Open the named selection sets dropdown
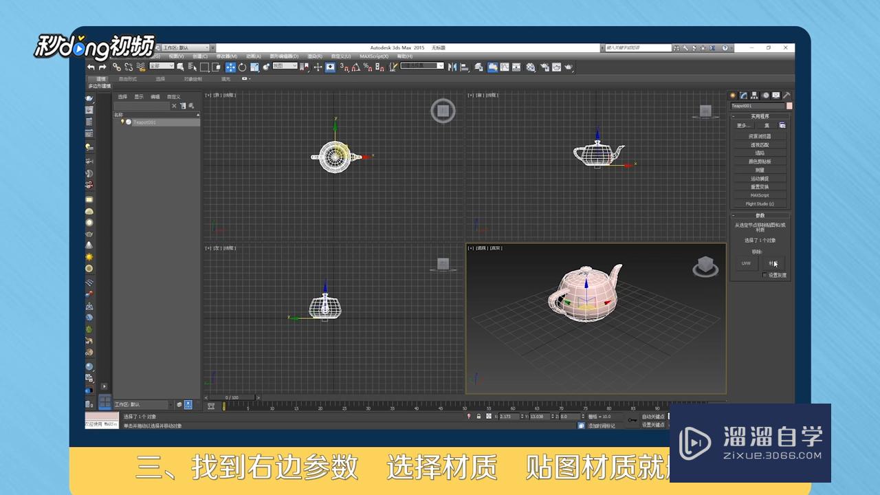Screen dimensions: 880x495 422,66
